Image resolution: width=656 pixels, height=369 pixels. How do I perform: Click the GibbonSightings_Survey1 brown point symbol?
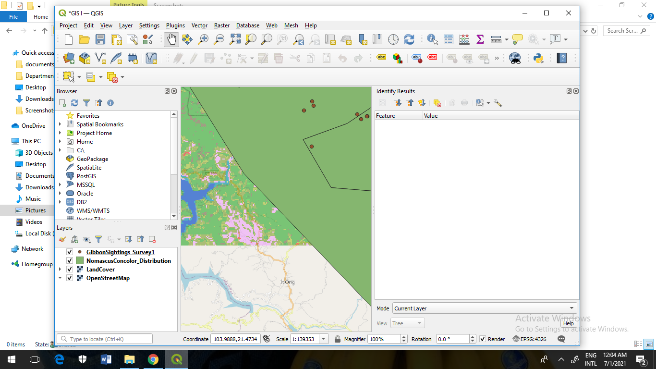[x=80, y=252]
